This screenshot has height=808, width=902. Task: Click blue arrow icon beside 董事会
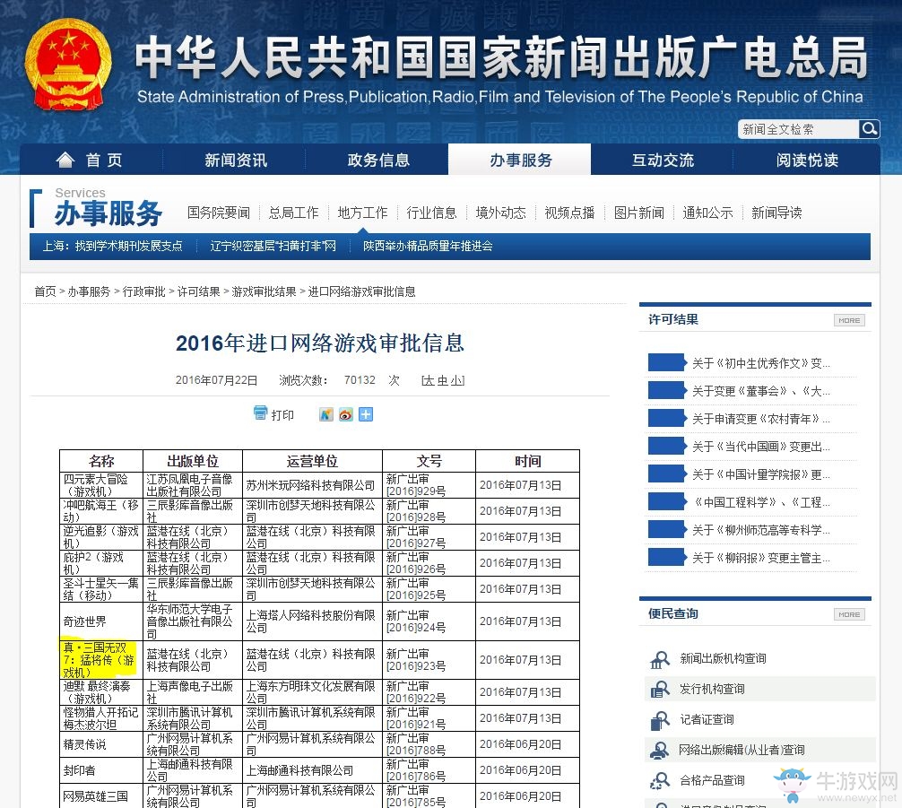(x=667, y=390)
